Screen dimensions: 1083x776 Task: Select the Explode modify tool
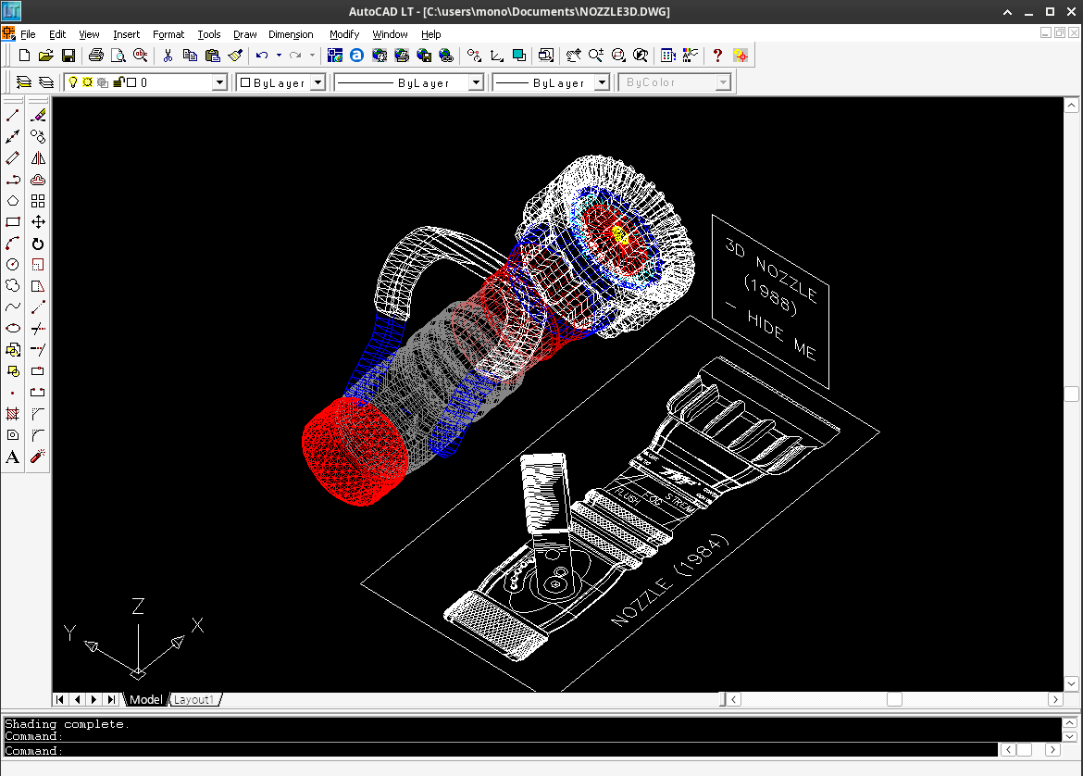pyautogui.click(x=38, y=457)
